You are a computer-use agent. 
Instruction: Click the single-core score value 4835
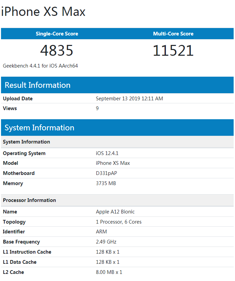[57, 51]
